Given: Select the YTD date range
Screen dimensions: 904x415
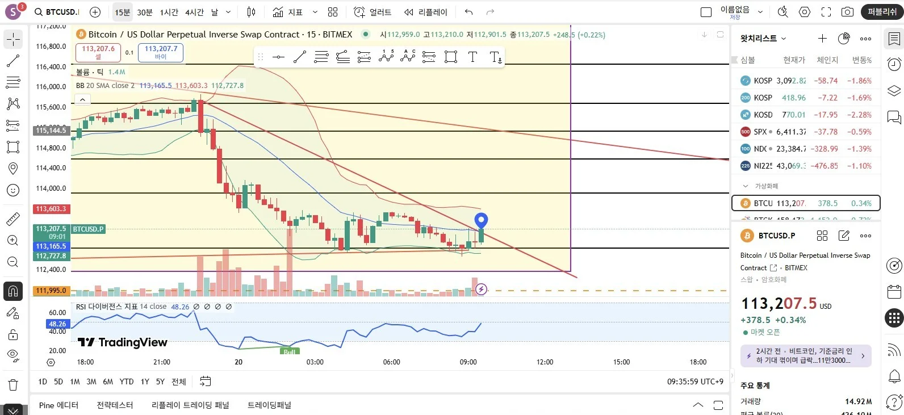Looking at the screenshot, I should [x=127, y=382].
